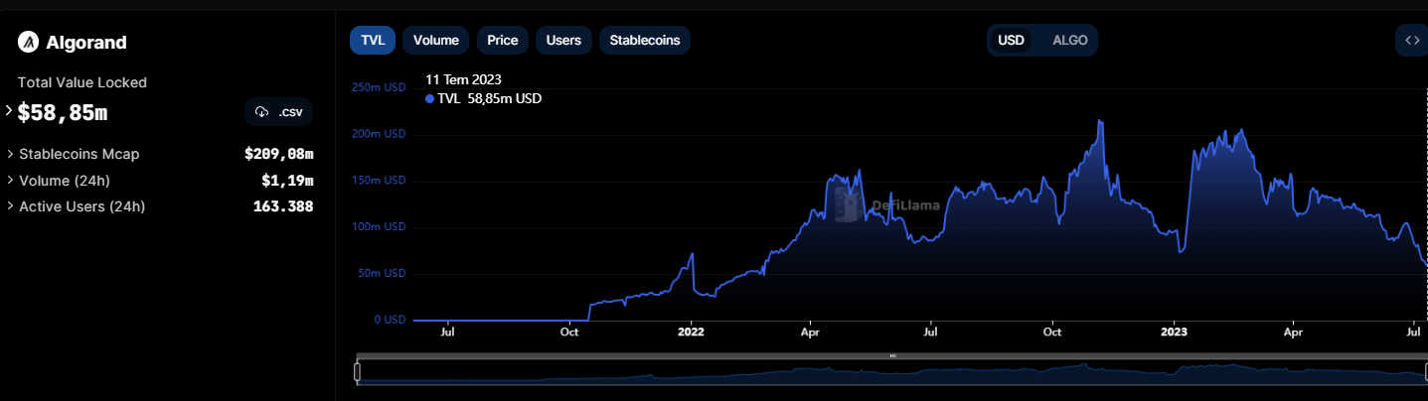
Task: Switch chart to Volume
Action: pos(436,40)
